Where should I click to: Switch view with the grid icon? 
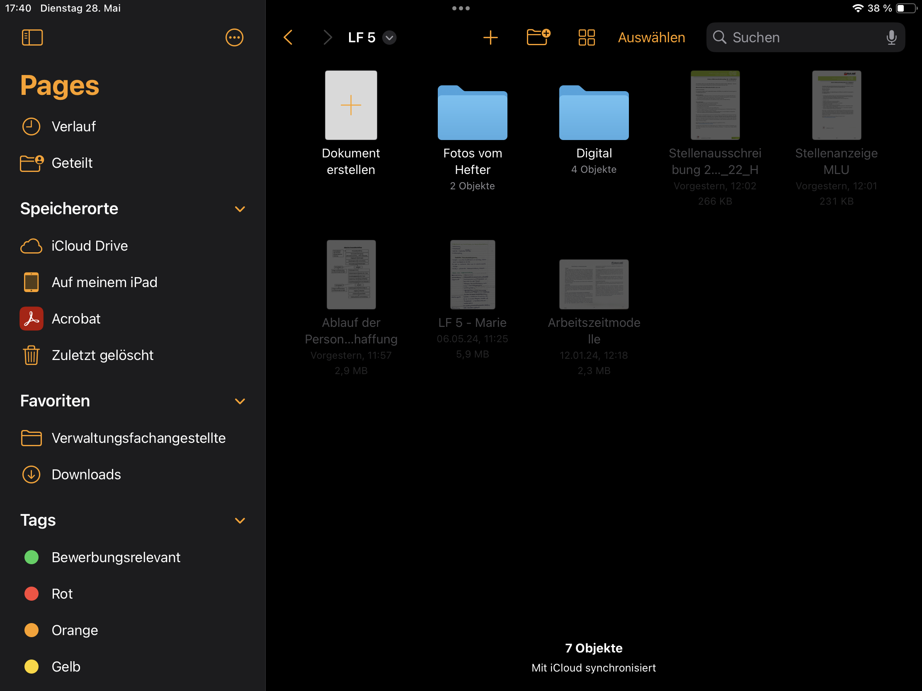point(586,37)
